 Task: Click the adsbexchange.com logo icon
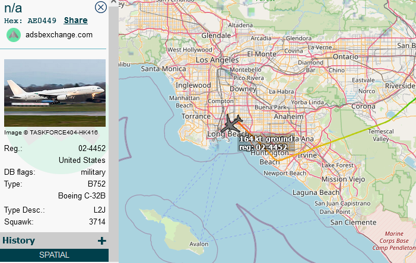14,35
